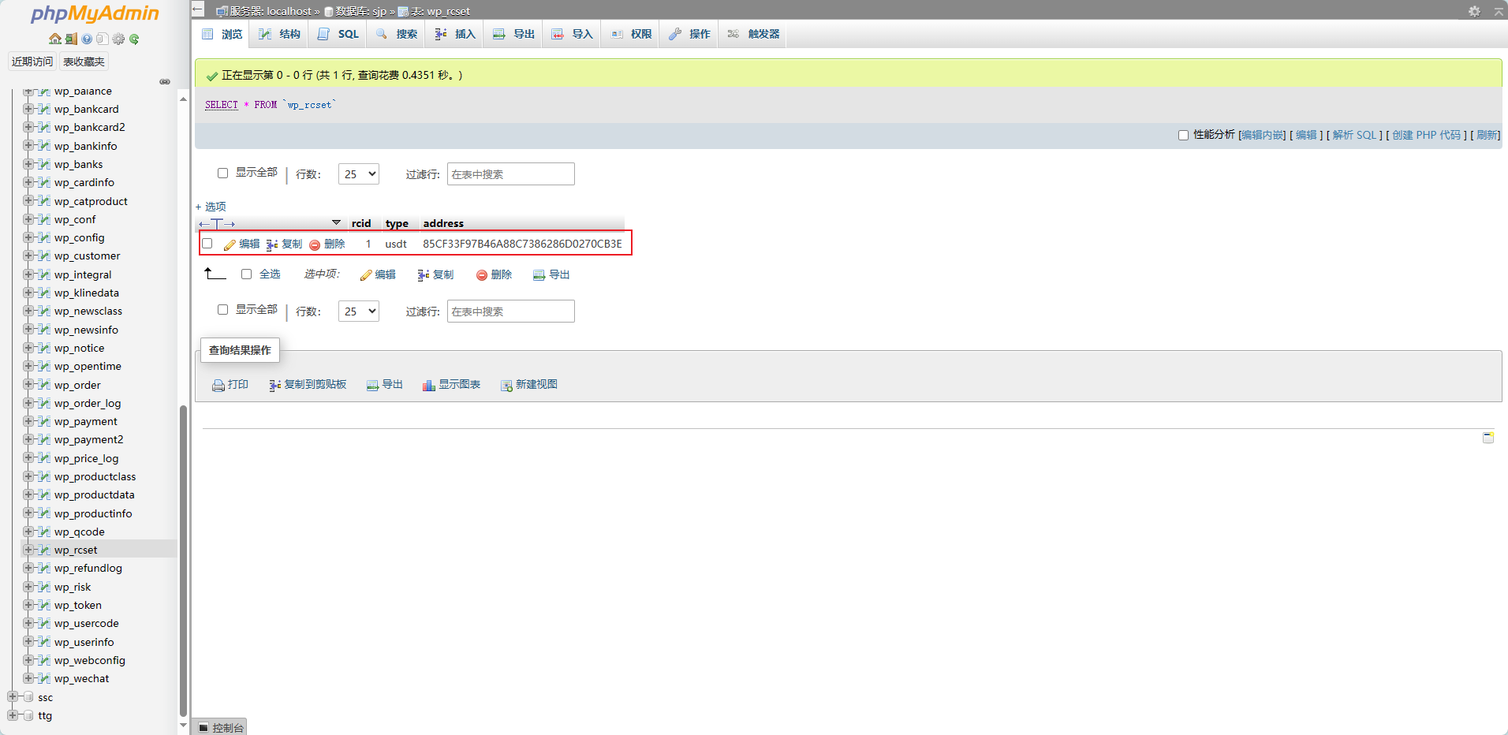
Task: Check the usdt row selection checkbox
Action: coord(207,244)
